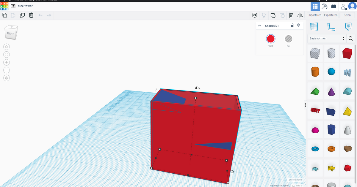Image resolution: width=357 pixels, height=187 pixels.
Task: Activate the Group tool
Action: [273, 15]
